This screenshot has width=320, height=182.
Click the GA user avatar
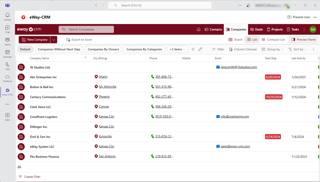[x=313, y=29]
